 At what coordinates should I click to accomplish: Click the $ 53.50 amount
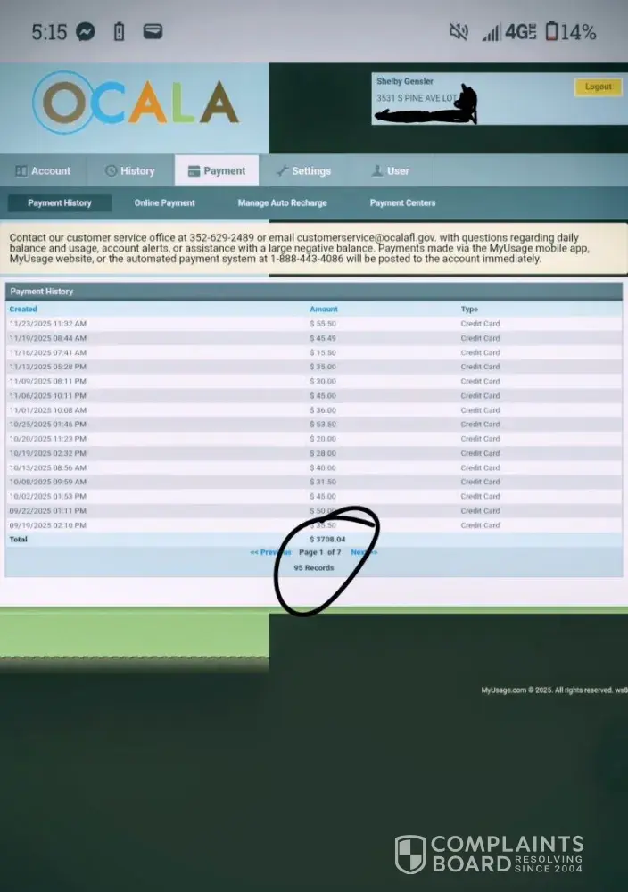point(323,425)
